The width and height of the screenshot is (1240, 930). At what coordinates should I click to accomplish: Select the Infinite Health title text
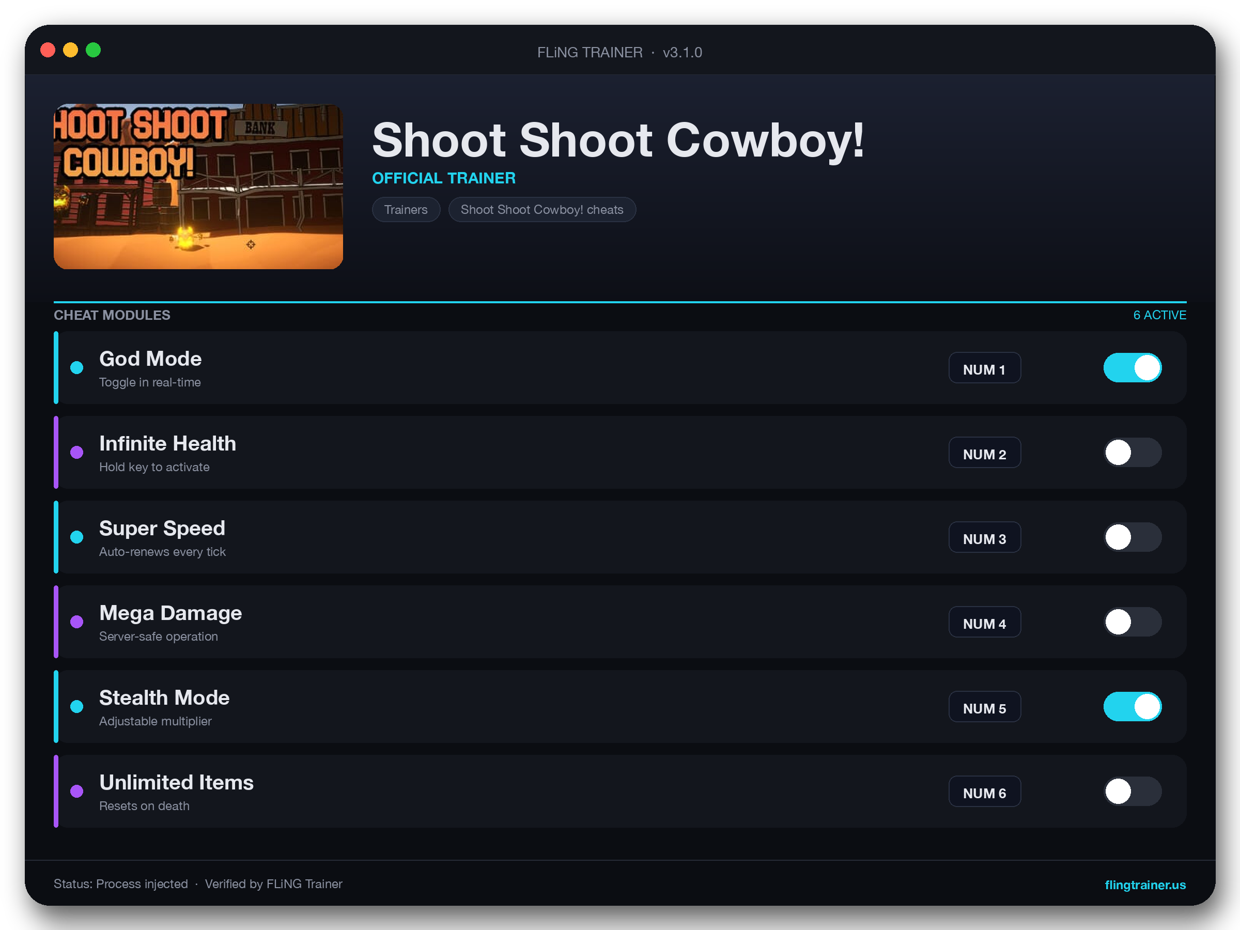tap(167, 443)
